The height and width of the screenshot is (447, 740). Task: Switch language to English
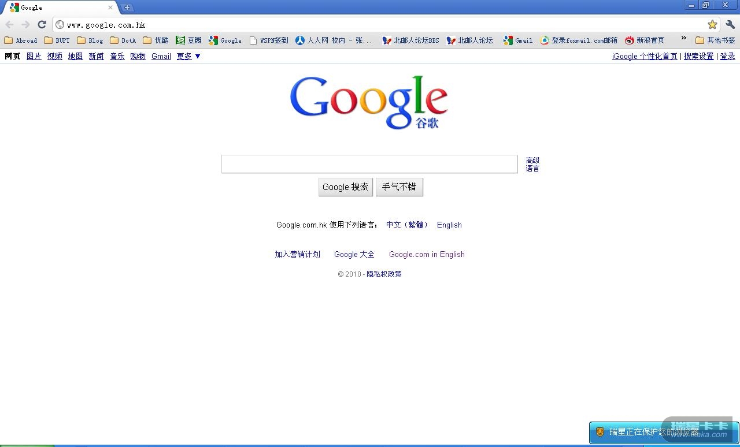[x=449, y=225]
